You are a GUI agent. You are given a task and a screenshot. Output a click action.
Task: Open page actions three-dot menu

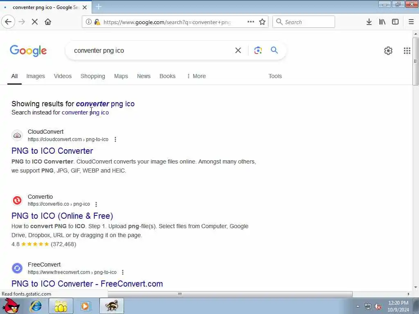(x=251, y=22)
